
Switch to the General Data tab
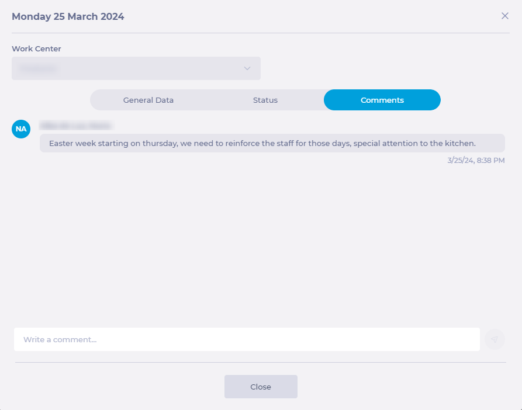coord(148,100)
